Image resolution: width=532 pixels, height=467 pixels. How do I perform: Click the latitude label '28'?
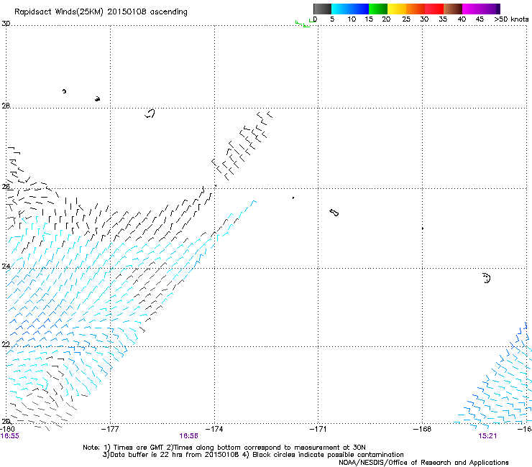tap(6, 106)
